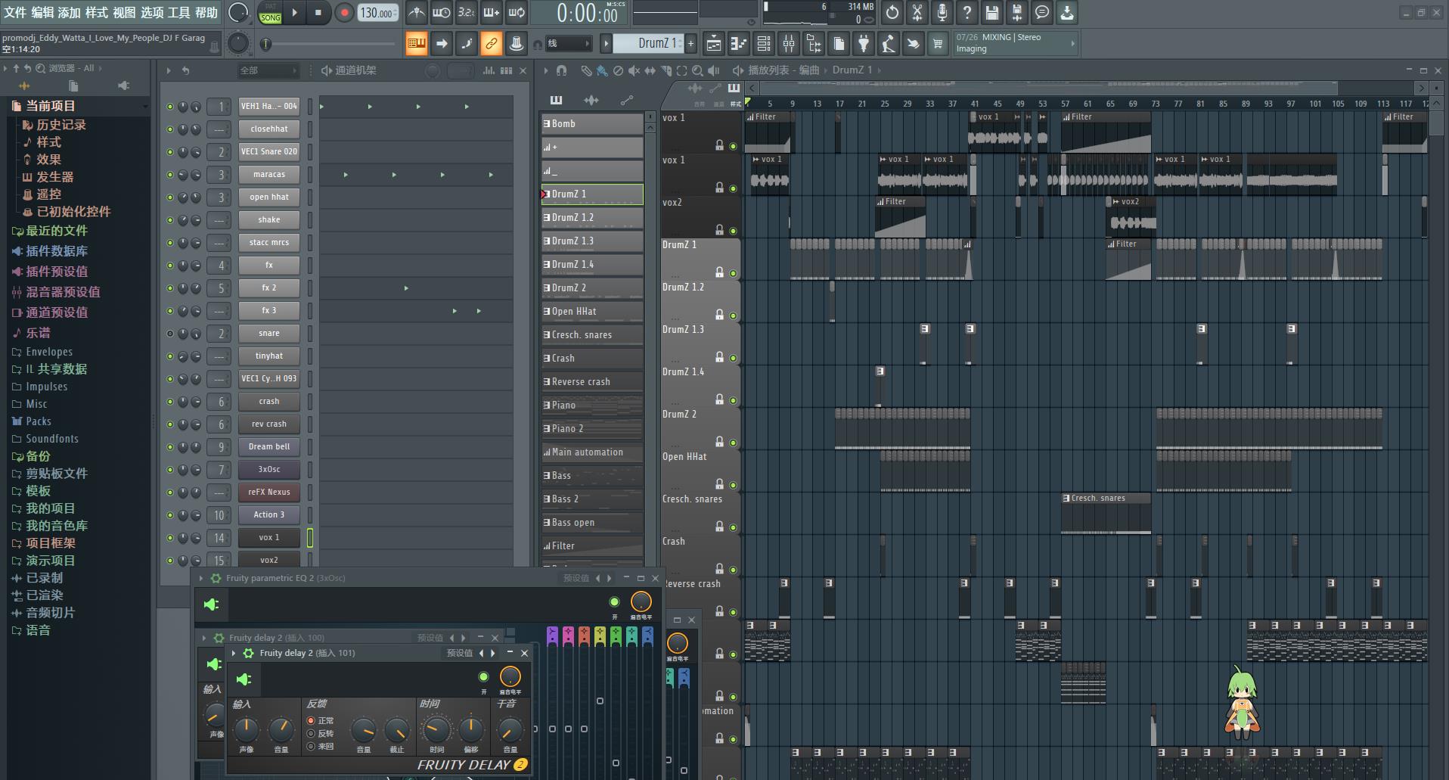The height and width of the screenshot is (780, 1449).
Task: Toggle mute LED of maracas channel
Action: (x=170, y=175)
